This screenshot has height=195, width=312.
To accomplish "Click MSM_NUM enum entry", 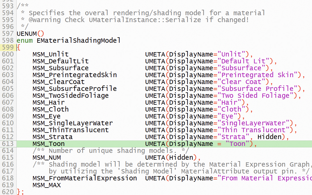I will pyautogui.click(x=46, y=157).
